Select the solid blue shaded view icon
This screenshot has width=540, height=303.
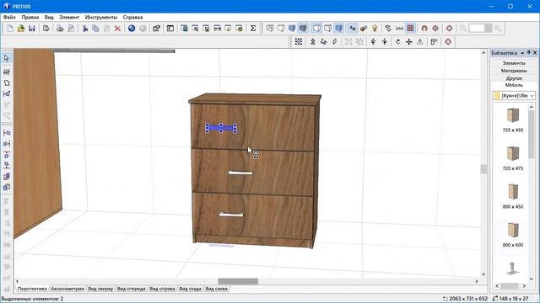coord(292,29)
